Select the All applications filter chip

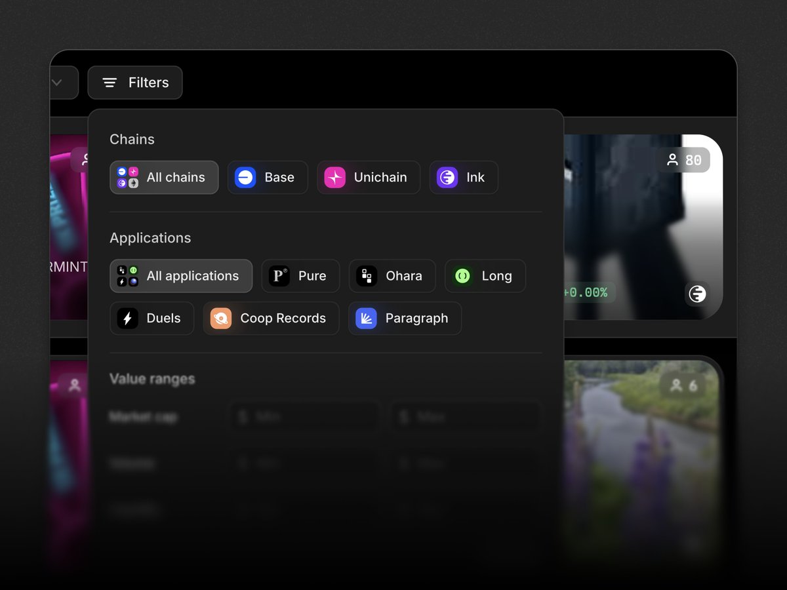181,276
